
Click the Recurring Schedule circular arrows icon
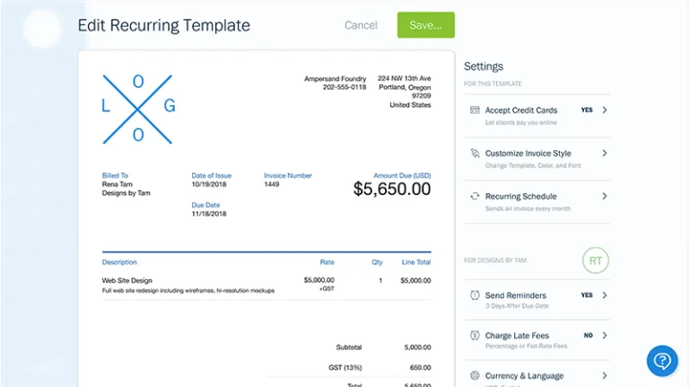pyautogui.click(x=475, y=197)
